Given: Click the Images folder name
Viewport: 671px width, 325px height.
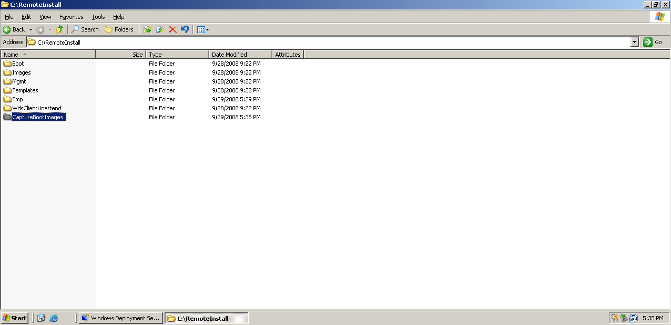Looking at the screenshot, I should click(x=22, y=72).
